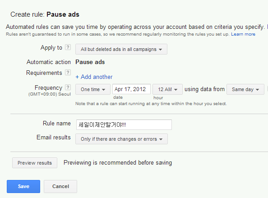268x198 pixels.
Task: Click the arrow on the One time dropdown
Action: click(103, 89)
